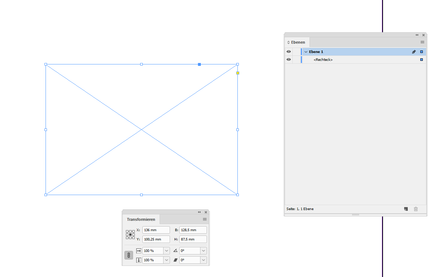
Task: Collapse the Transformieren panel to icons
Action: pos(199,212)
